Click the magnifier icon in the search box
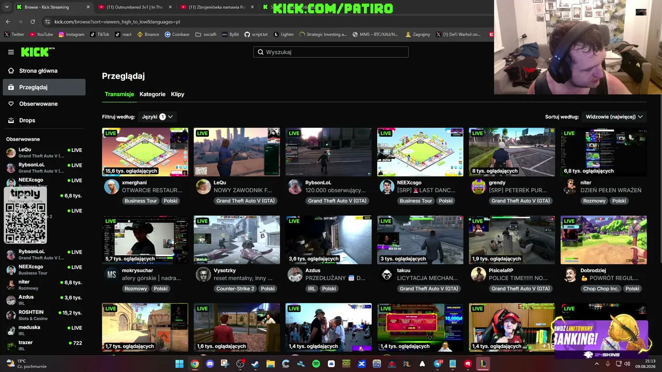The height and width of the screenshot is (372, 662). coord(261,52)
